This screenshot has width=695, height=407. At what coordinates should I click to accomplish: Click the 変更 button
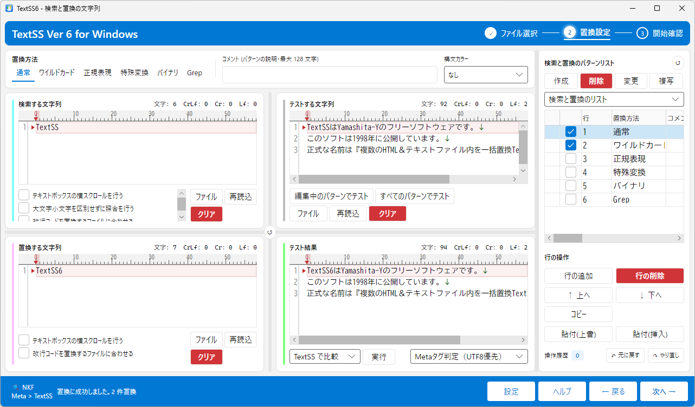click(631, 81)
